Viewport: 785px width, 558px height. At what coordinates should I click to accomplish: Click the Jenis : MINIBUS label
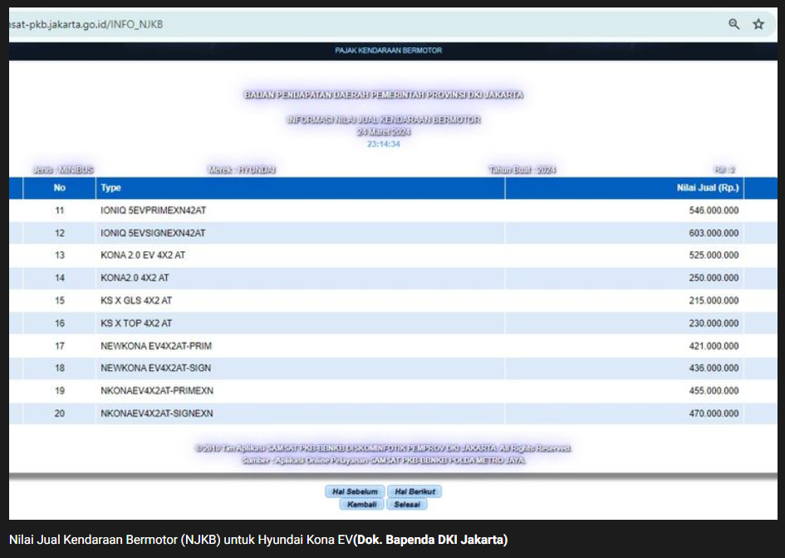coord(64,170)
